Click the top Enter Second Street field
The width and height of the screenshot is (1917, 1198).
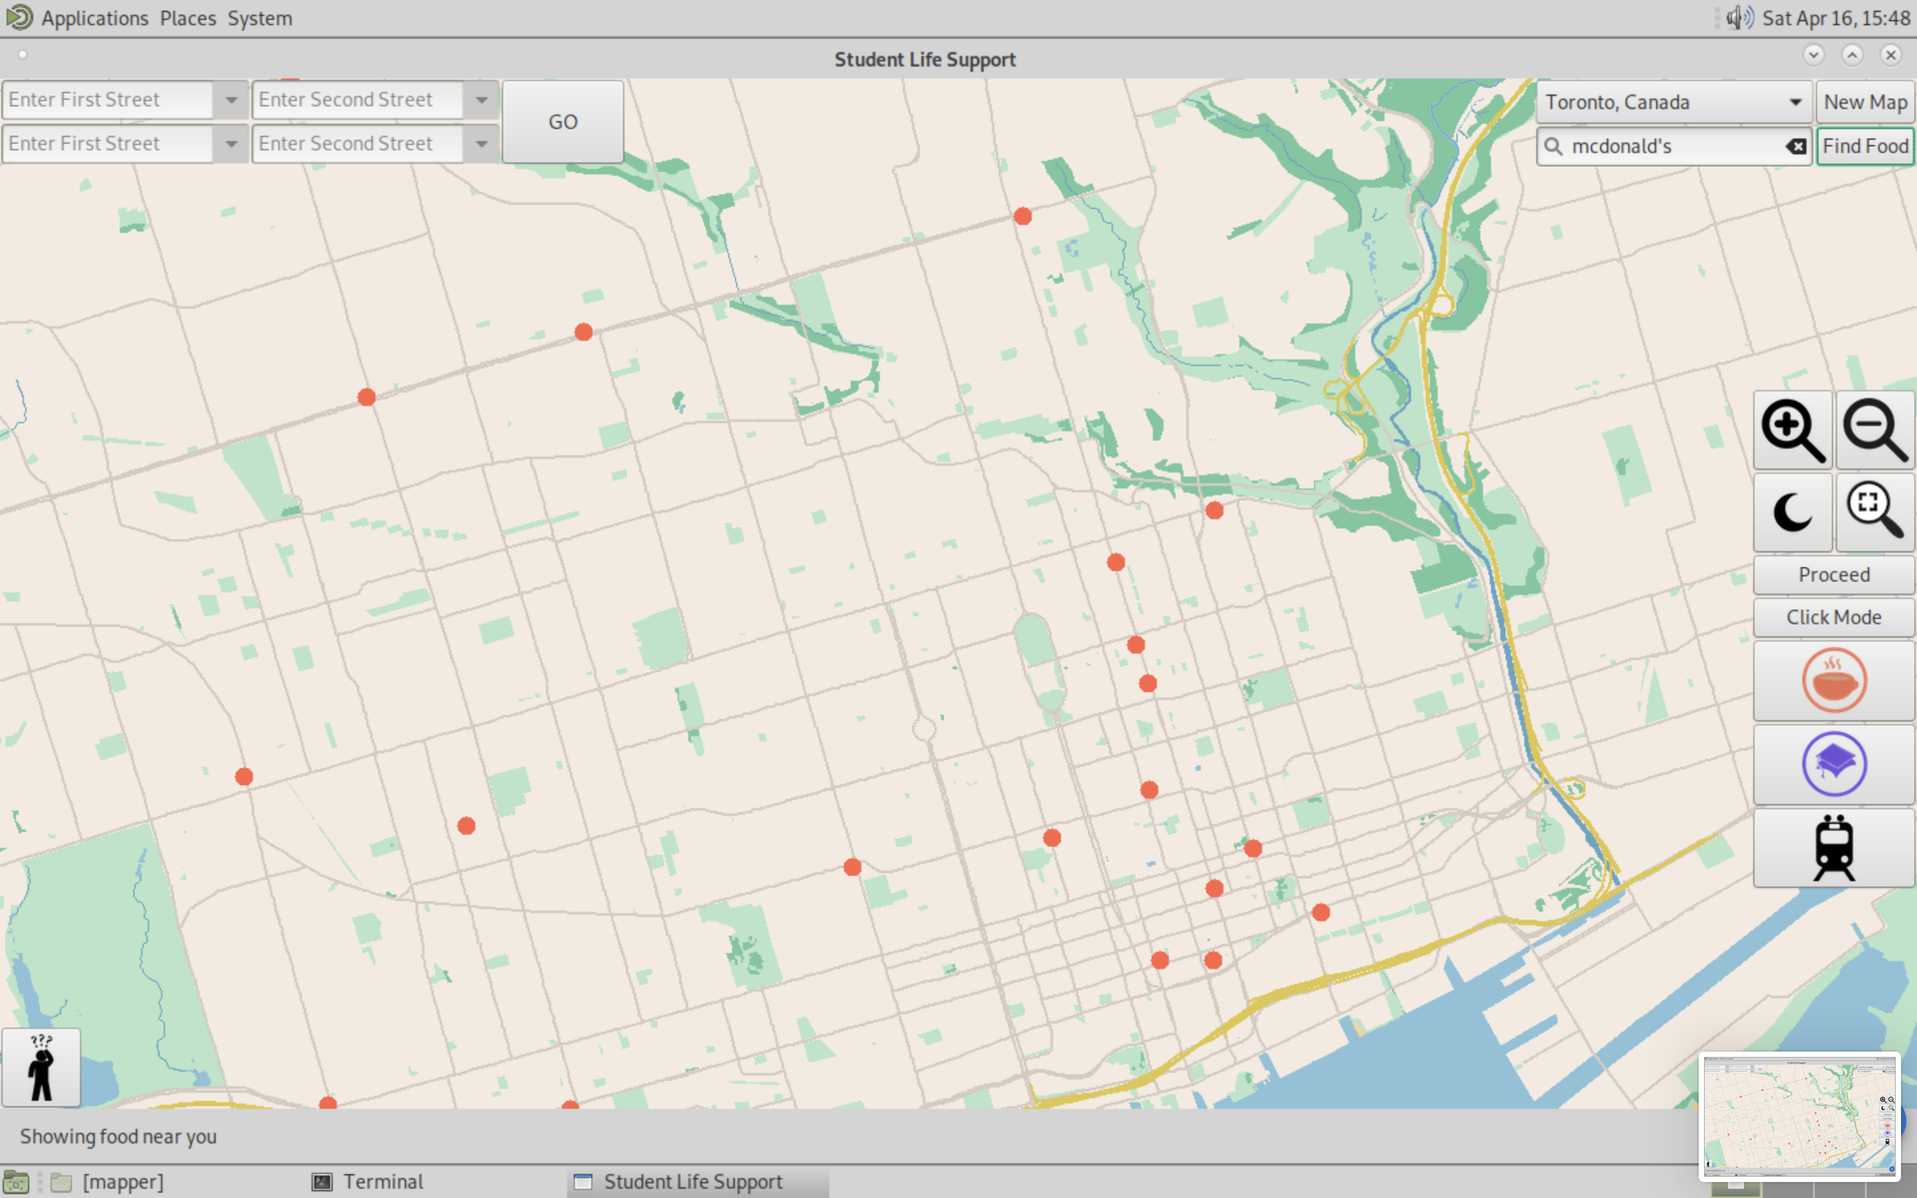[357, 100]
